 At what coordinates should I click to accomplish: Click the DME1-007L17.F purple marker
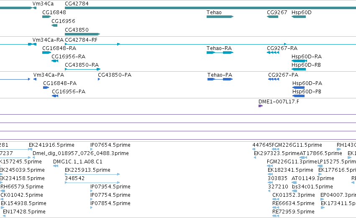coord(261,106)
